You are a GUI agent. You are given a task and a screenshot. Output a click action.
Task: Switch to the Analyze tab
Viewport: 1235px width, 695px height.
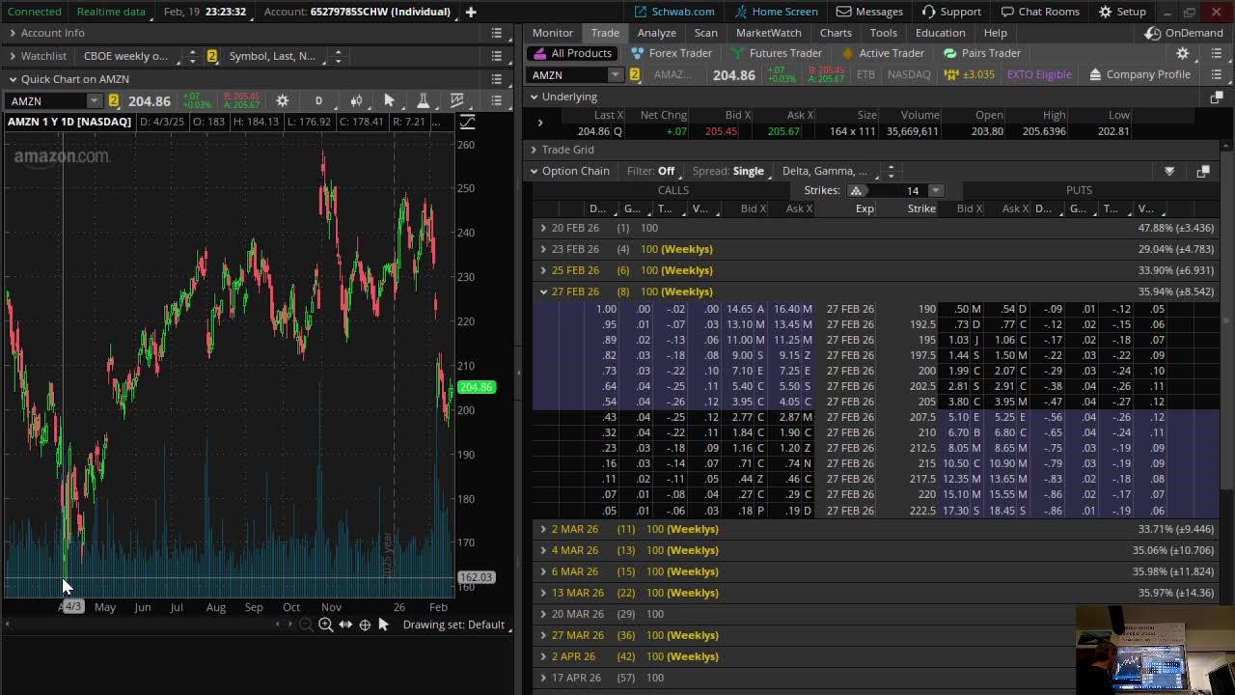tap(657, 33)
